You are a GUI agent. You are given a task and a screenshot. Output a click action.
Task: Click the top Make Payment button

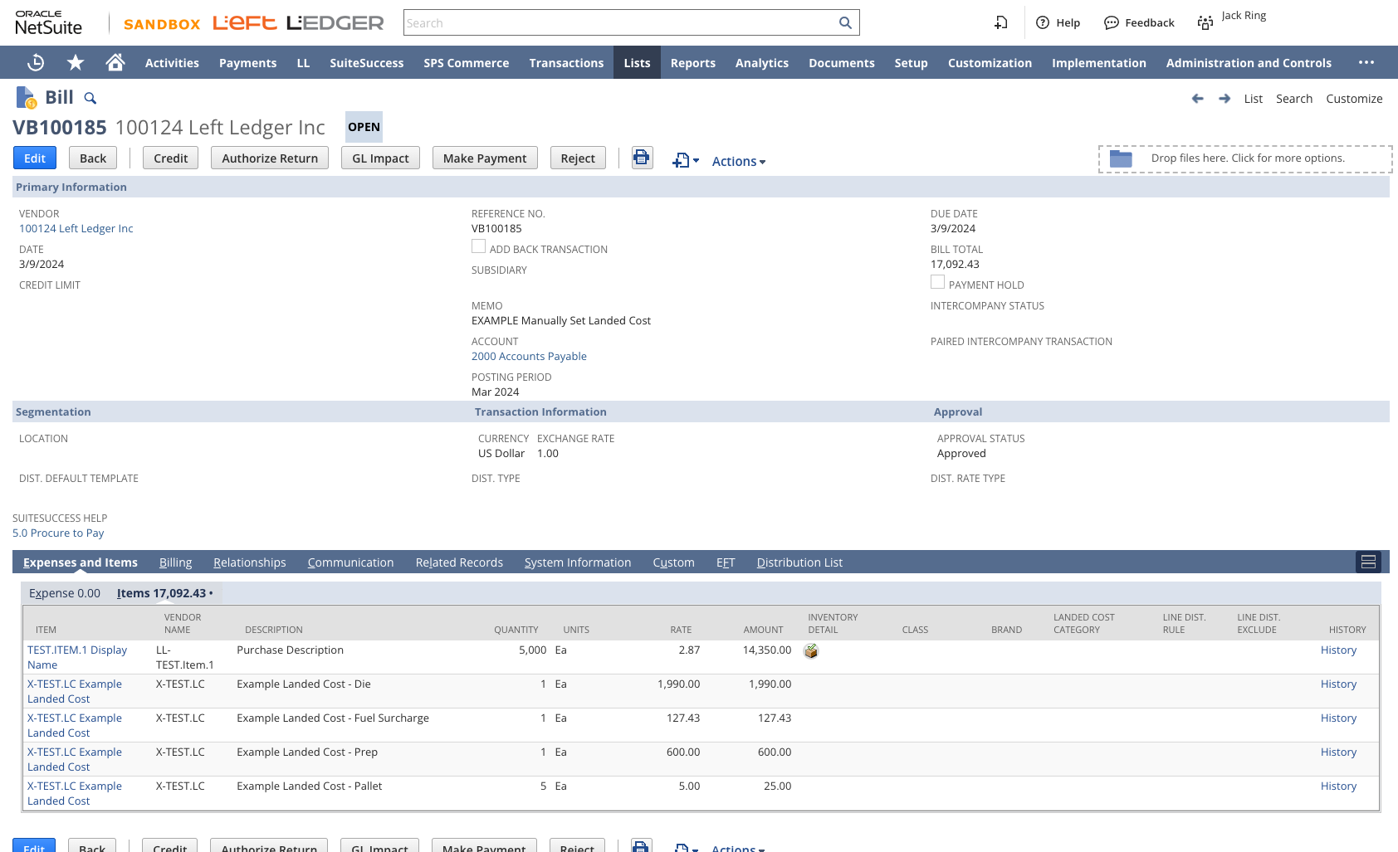click(485, 158)
